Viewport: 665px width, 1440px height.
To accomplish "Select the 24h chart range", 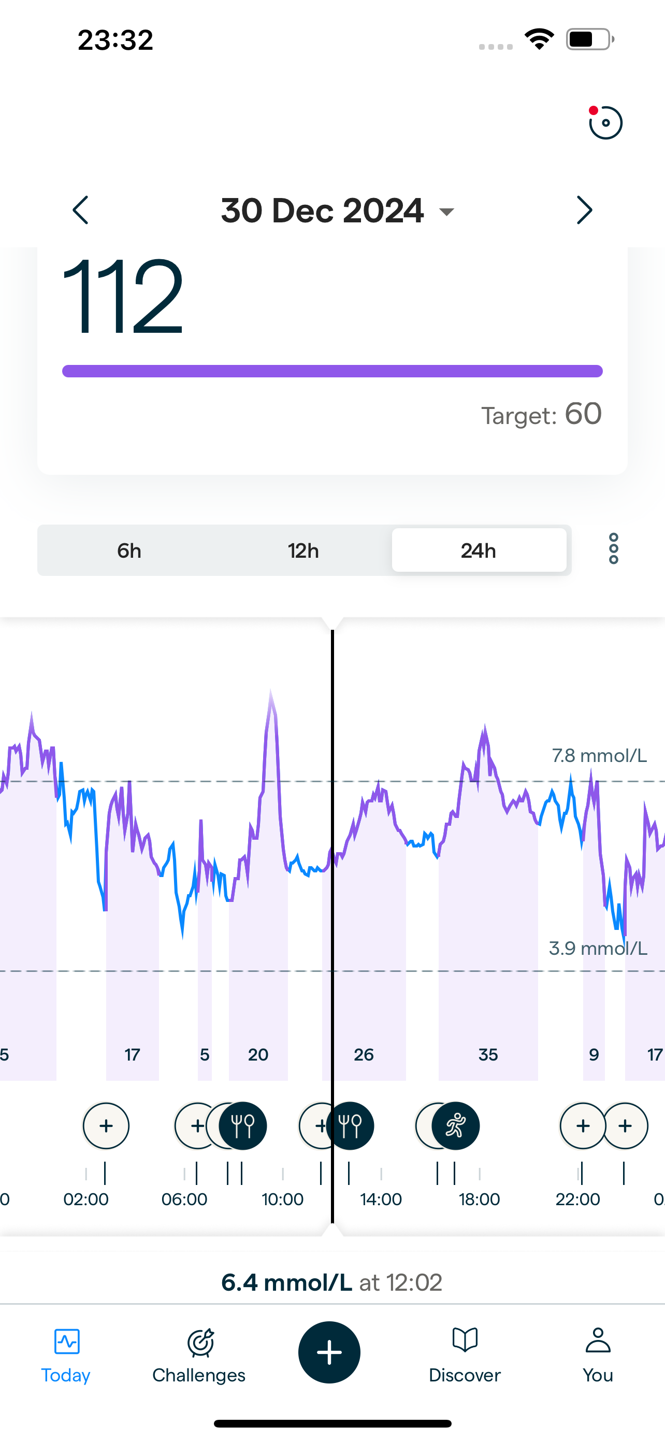I will click(x=479, y=550).
